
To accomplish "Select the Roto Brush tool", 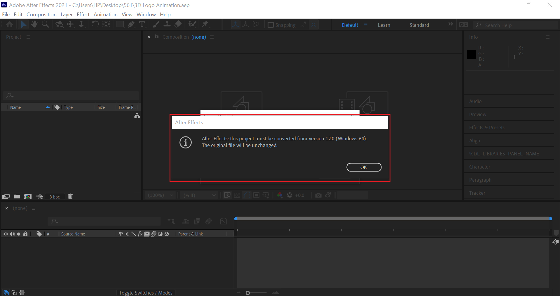I will click(192, 24).
